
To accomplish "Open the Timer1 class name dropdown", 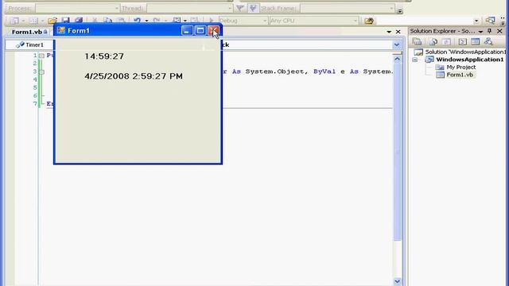I will pos(30,44).
